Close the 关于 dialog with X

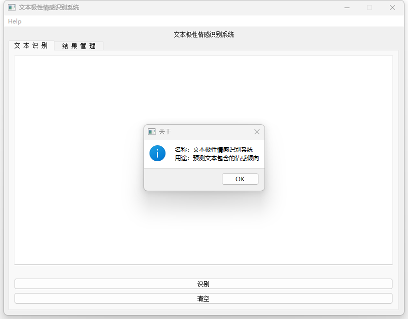(x=257, y=132)
